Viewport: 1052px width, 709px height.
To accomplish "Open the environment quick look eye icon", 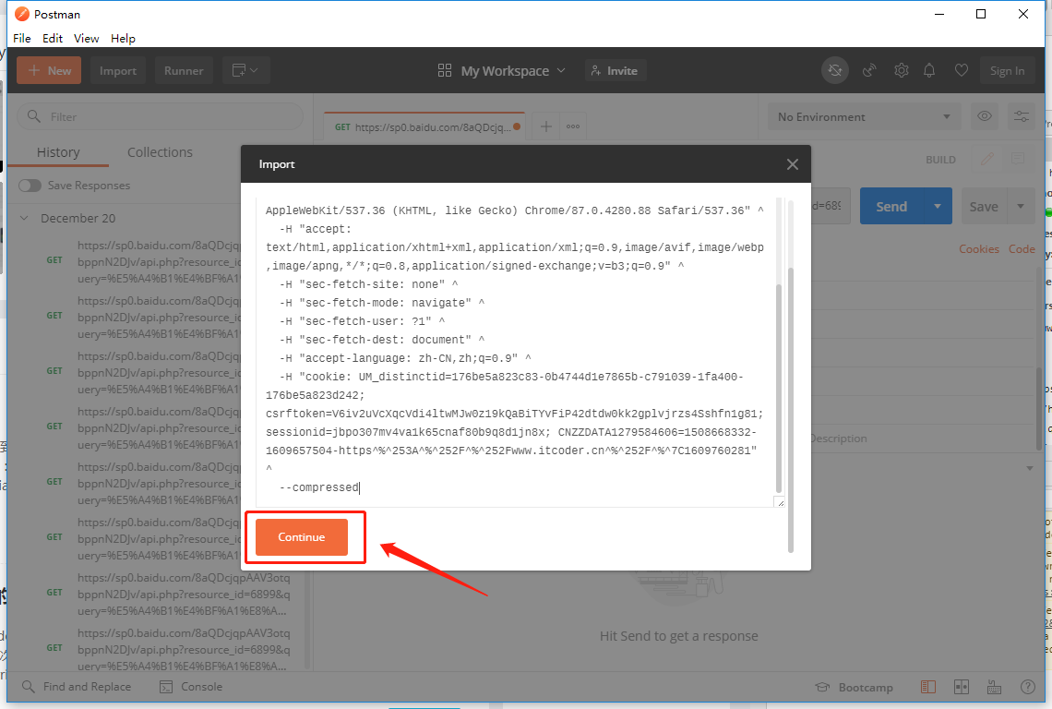I will click(985, 116).
